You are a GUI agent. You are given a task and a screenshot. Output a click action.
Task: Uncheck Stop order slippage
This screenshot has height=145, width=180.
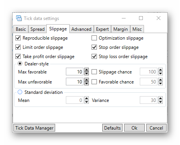pyautogui.click(x=94, y=47)
